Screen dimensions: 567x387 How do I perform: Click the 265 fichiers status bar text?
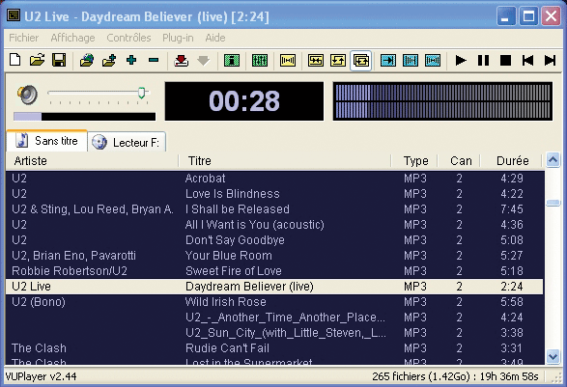pyautogui.click(x=455, y=376)
